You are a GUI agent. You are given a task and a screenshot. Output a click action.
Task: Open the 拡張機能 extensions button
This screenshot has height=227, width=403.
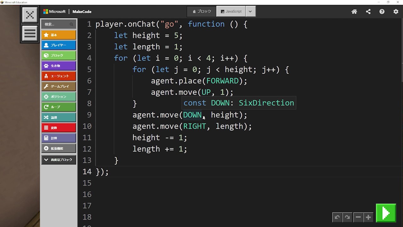[59, 148]
